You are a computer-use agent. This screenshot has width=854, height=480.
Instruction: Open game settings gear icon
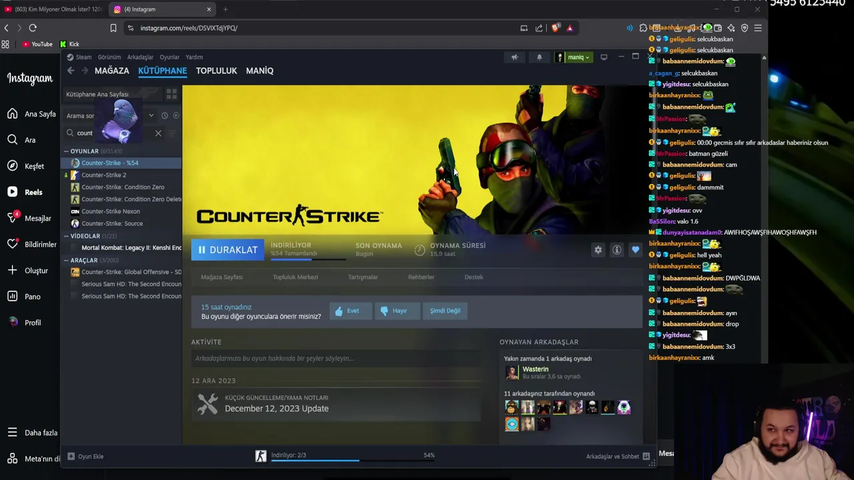[598, 250]
